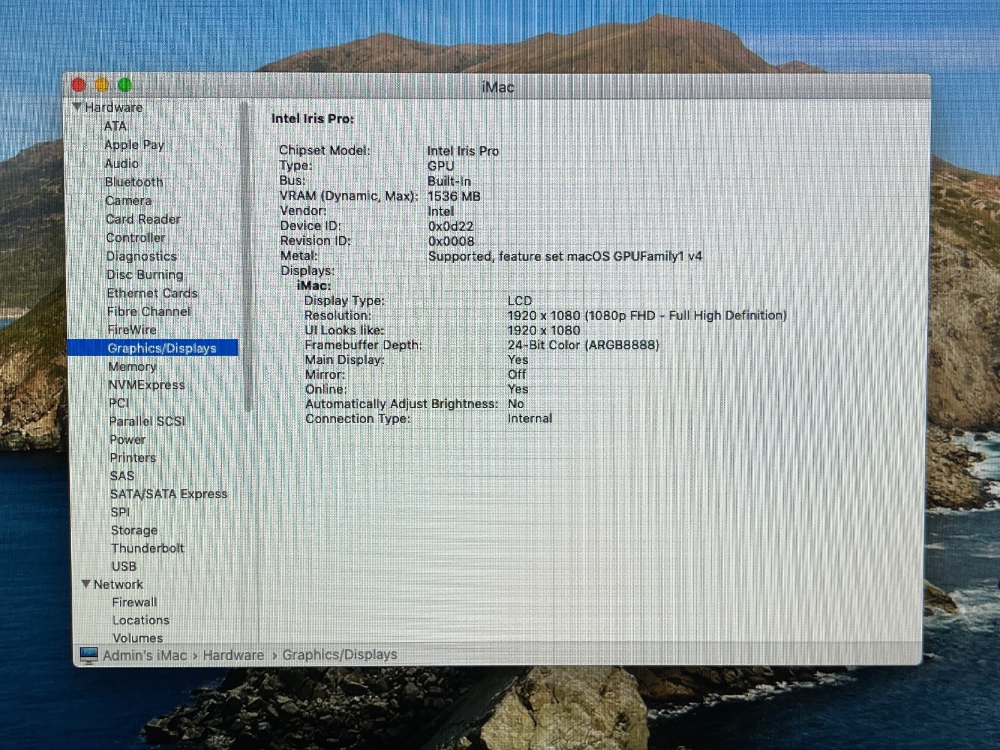Open the Printers entry
The height and width of the screenshot is (750, 1000).
tap(132, 457)
